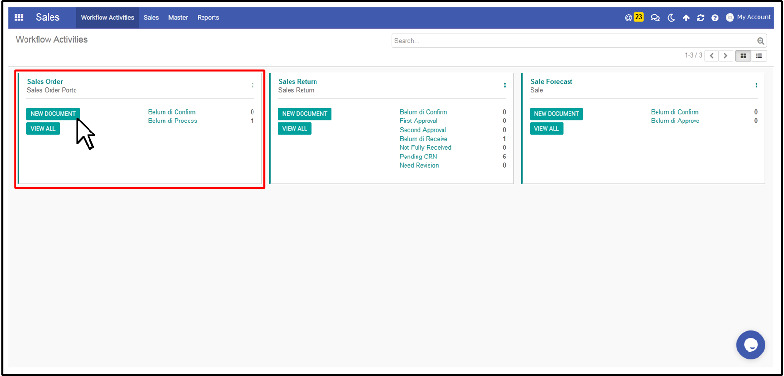This screenshot has width=784, height=376.
Task: Click View All under Sale Forecast
Action: point(546,129)
